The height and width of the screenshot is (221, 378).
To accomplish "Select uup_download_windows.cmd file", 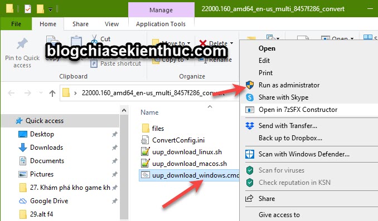I will pyautogui.click(x=190, y=175).
